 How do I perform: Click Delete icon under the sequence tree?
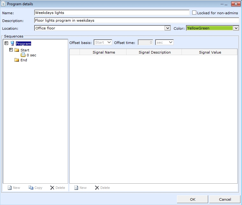pos(52,188)
